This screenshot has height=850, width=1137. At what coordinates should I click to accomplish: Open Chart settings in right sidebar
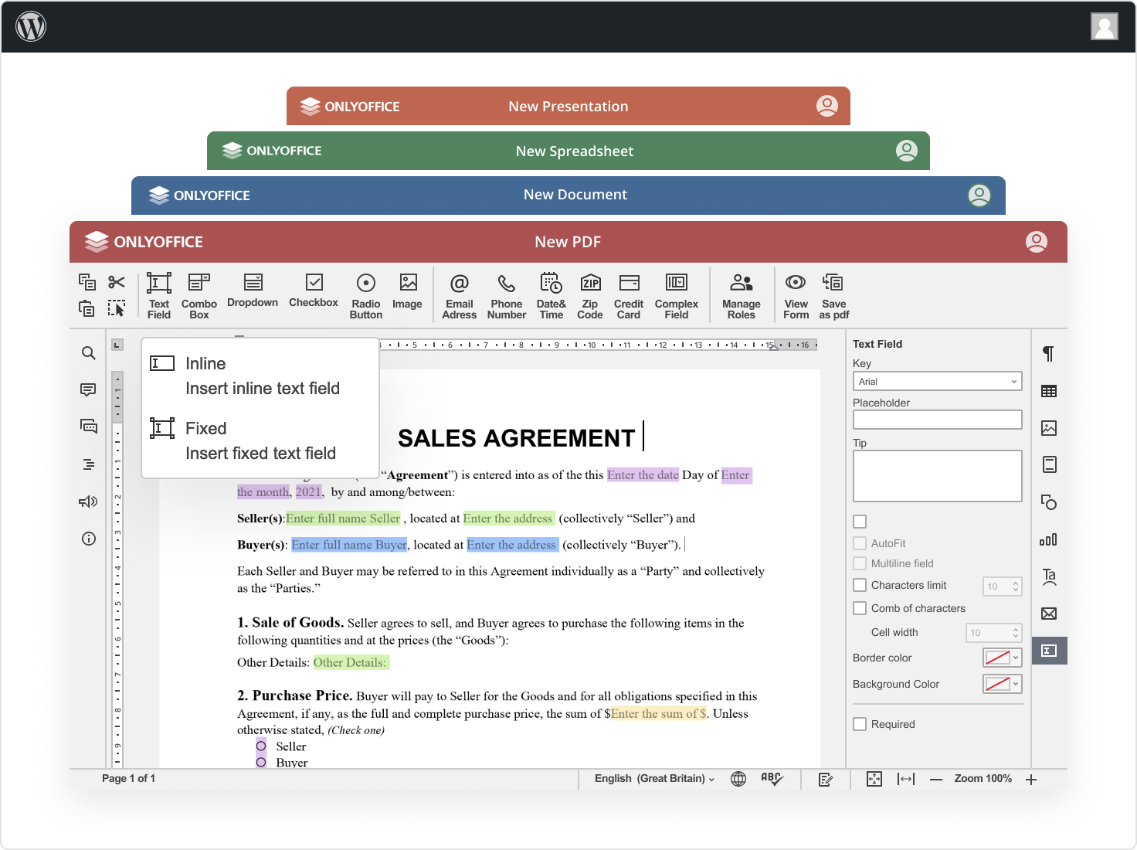[x=1049, y=539]
